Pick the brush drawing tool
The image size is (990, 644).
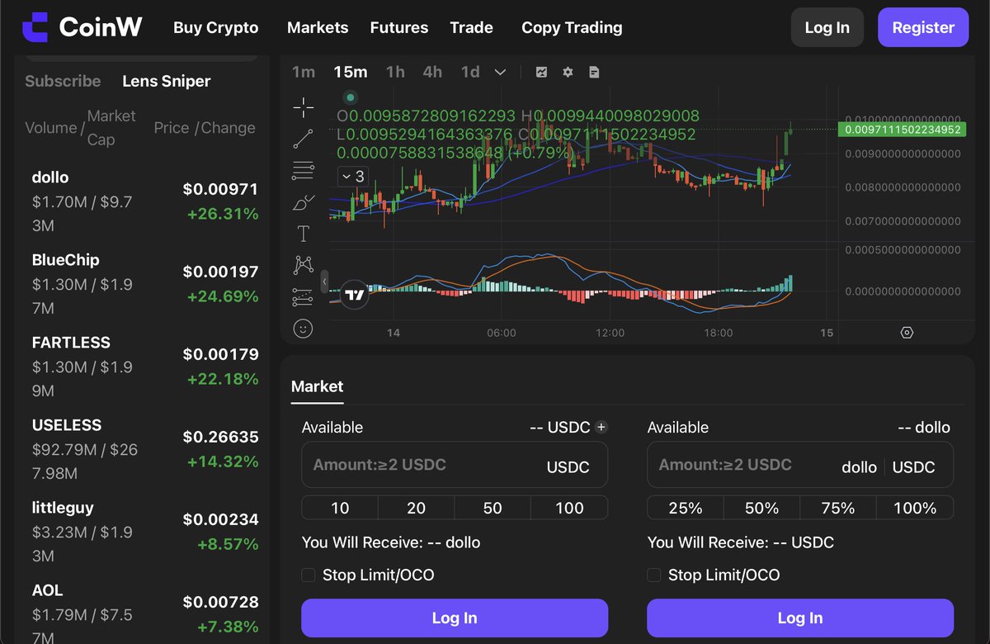(x=304, y=202)
